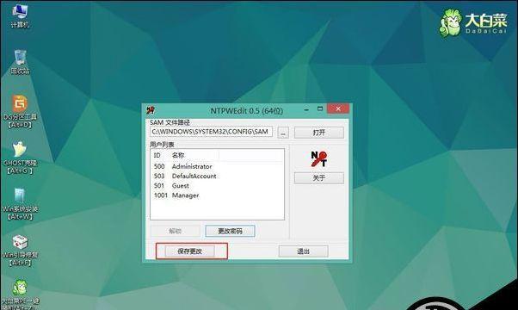Click the 更改密码 button
The image size is (518, 310).
[230, 231]
